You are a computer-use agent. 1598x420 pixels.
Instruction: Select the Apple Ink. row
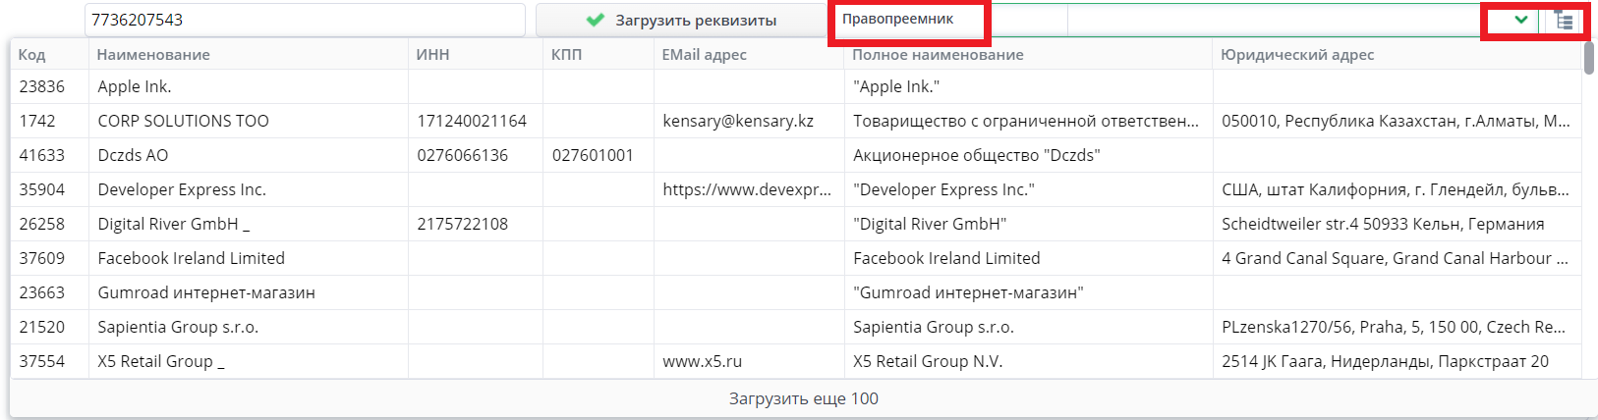[135, 86]
